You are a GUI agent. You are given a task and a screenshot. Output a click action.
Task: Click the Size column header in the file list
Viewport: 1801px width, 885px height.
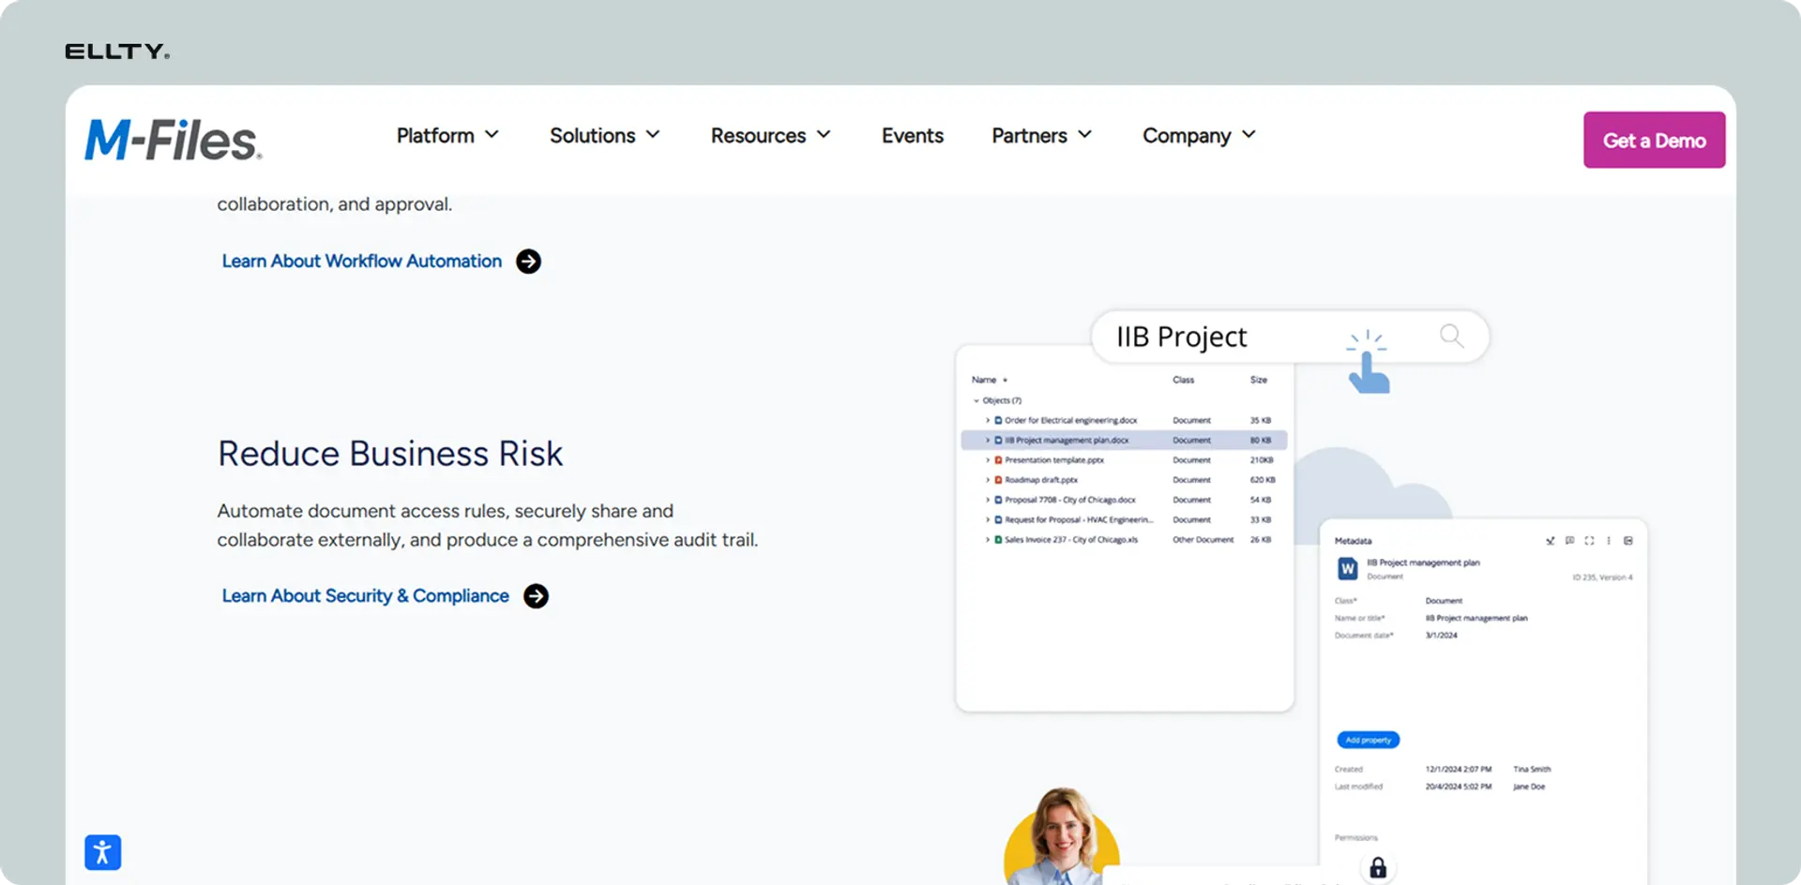point(1259,380)
